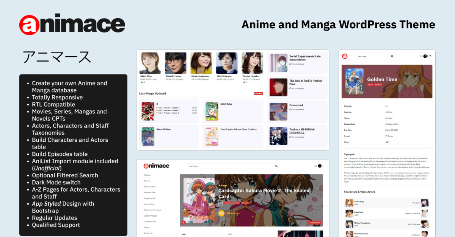Click the star rating above Cardcaptor Sakura title

pyautogui.click(x=223, y=186)
